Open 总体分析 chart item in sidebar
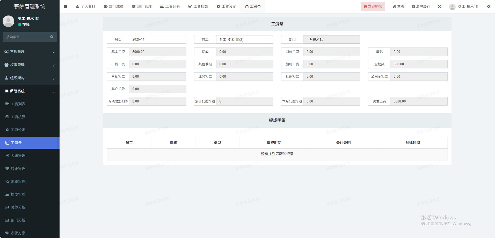 point(18,207)
